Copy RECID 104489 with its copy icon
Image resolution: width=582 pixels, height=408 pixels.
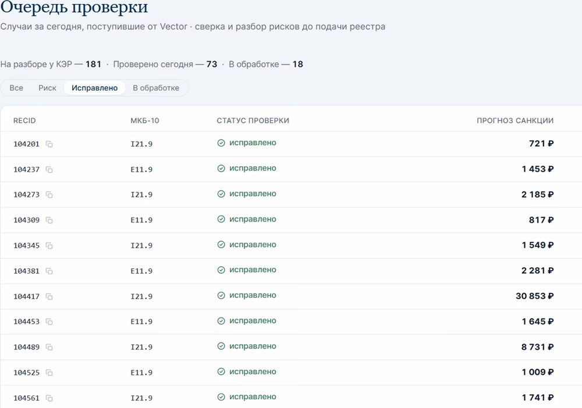(x=49, y=347)
